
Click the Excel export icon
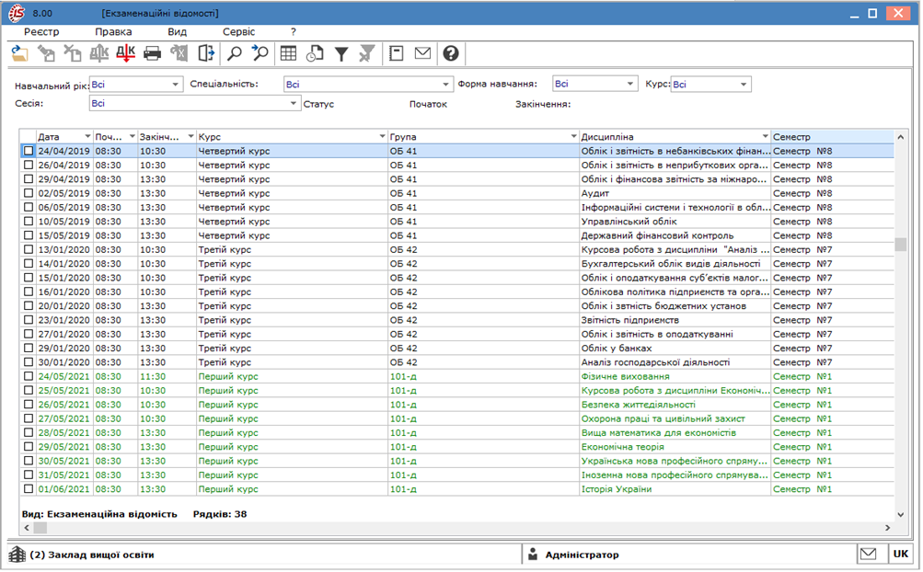point(179,53)
